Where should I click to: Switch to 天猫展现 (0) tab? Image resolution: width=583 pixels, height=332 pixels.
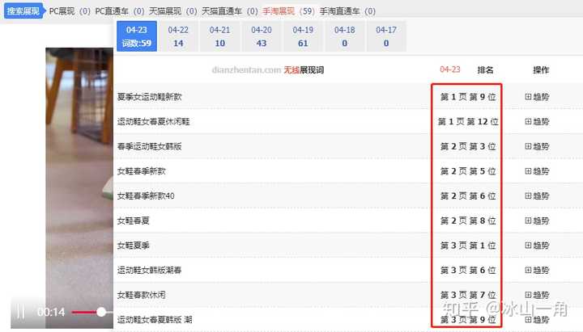pos(173,11)
